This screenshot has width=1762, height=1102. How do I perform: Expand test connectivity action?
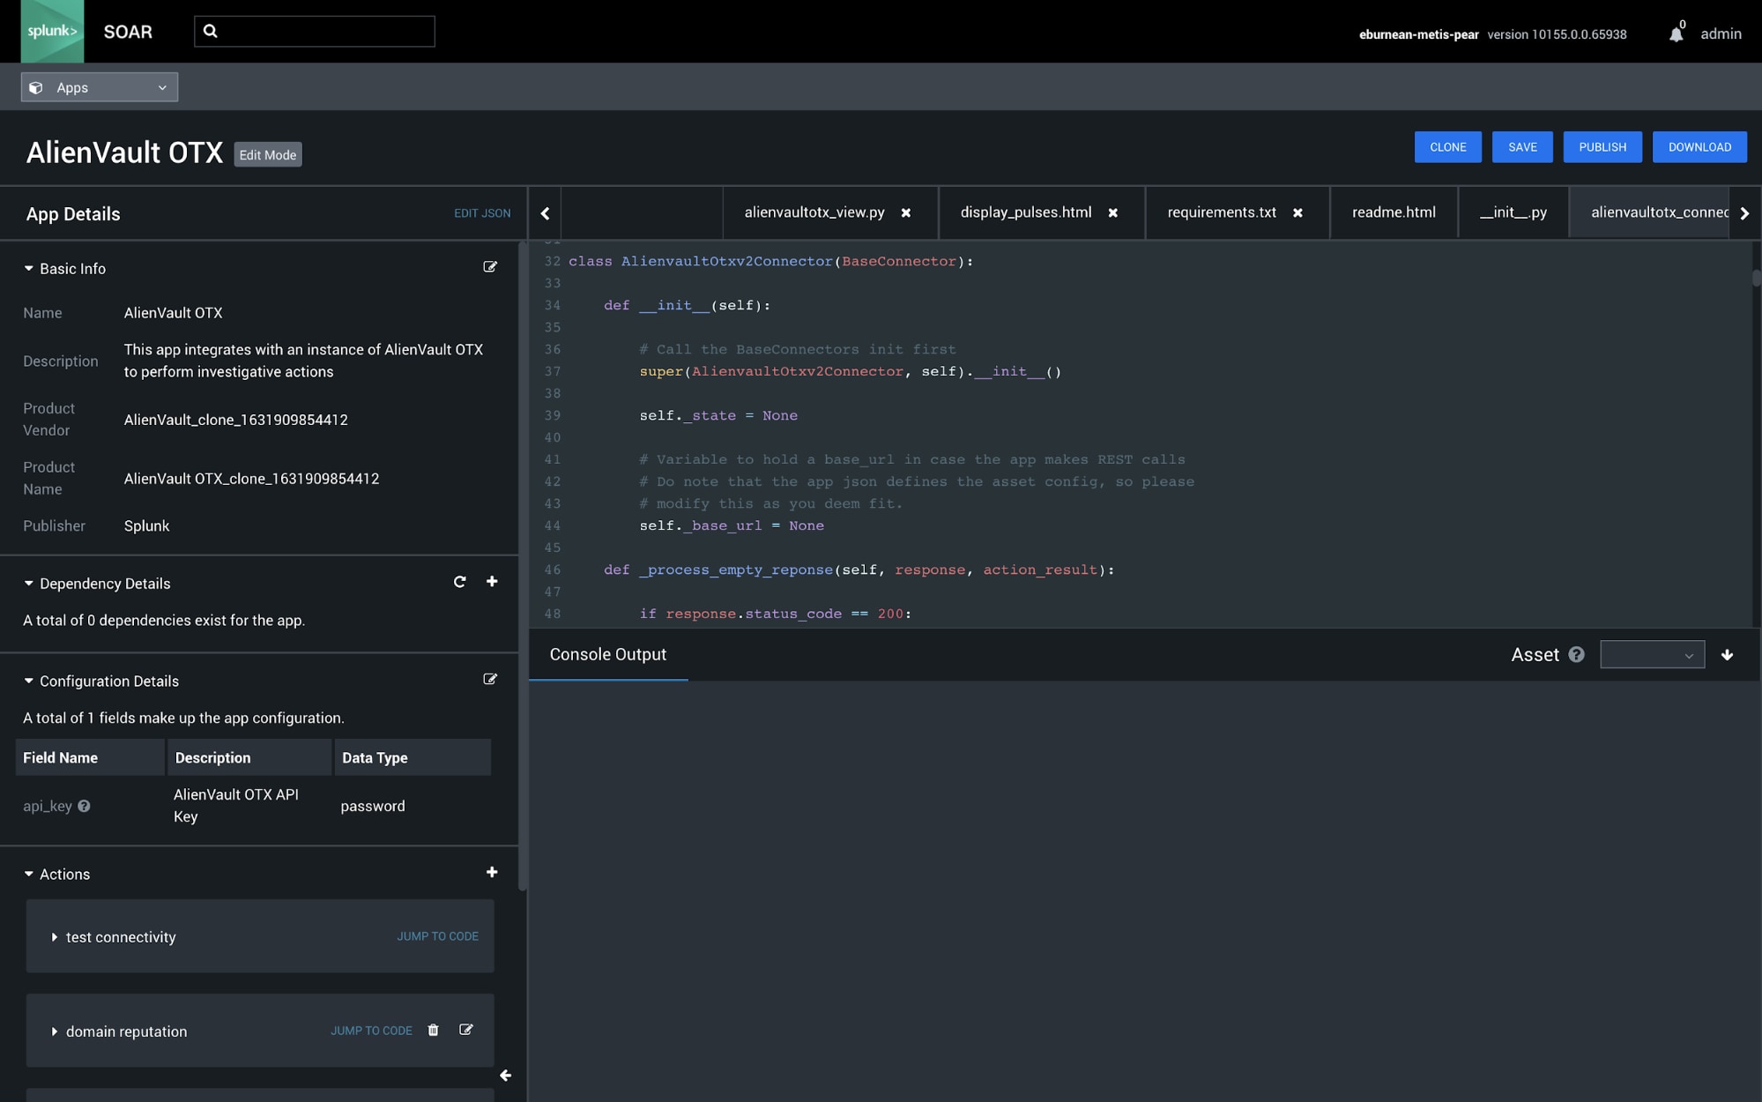pyautogui.click(x=55, y=937)
